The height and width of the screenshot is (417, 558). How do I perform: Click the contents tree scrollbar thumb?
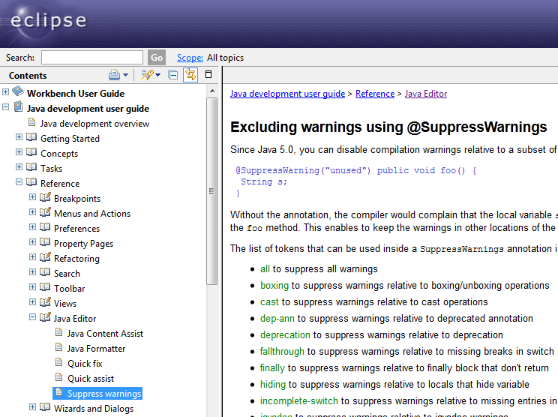pos(212,191)
